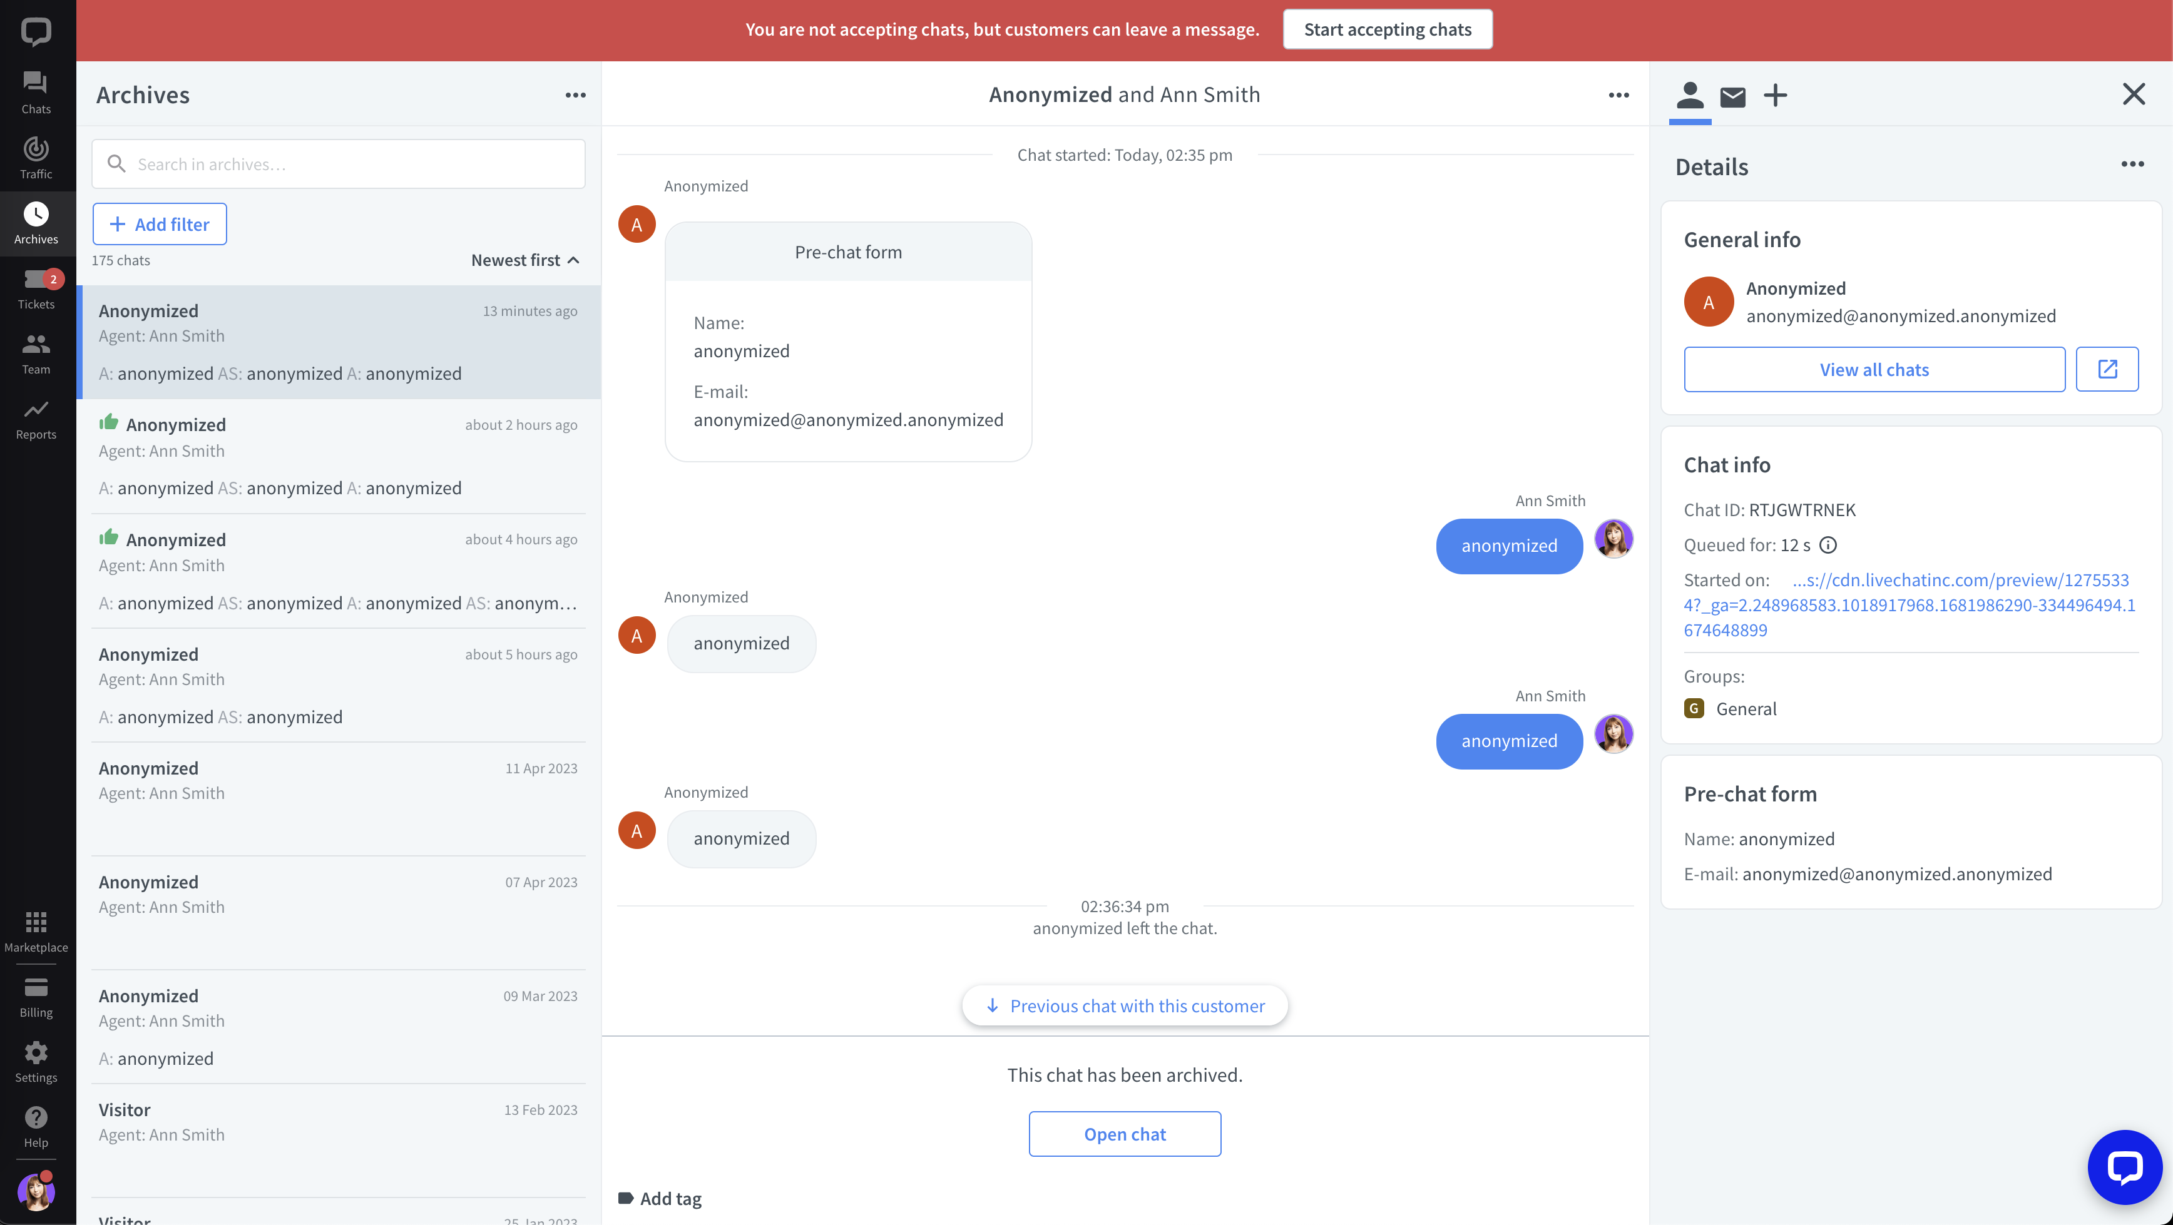Open the Details panel three-dot menu
The image size is (2173, 1225).
tap(2132, 165)
